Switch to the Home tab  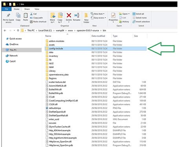pos(16,9)
